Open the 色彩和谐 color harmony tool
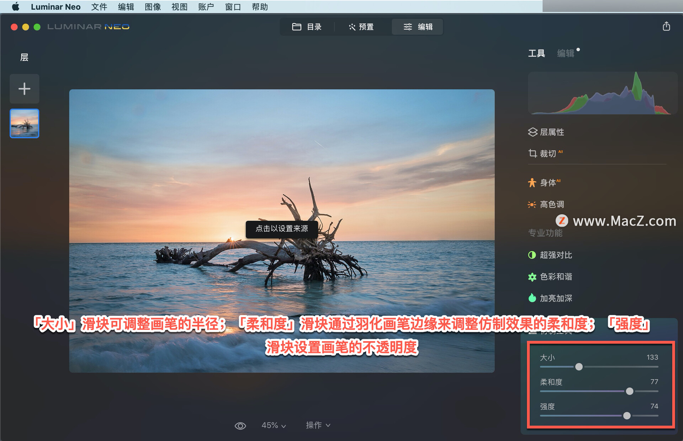This screenshot has height=441, width=683. (x=550, y=277)
